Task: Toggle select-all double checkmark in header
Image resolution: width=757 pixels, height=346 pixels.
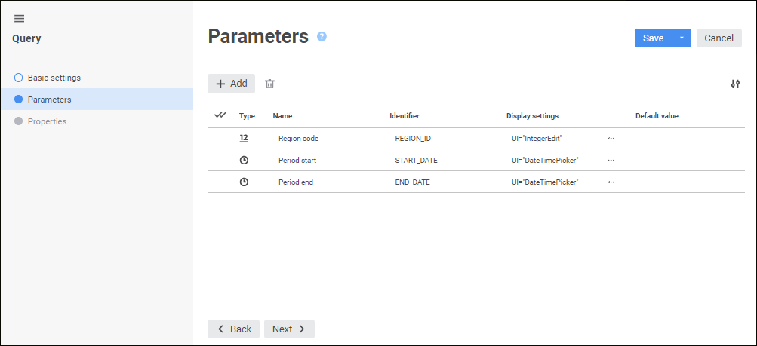Action: 220,115
